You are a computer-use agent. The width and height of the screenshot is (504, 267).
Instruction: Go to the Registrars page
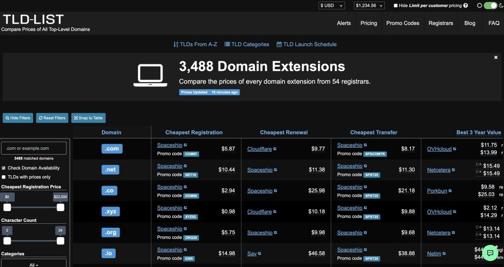[441, 23]
